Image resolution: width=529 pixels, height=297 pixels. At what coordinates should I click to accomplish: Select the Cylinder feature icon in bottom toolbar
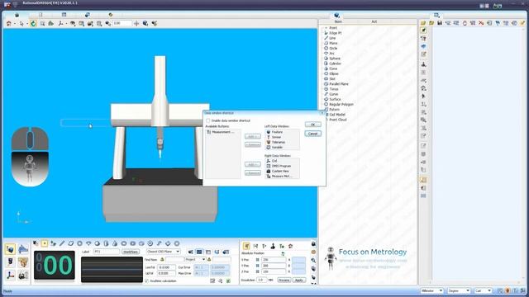pyautogui.click(x=106, y=243)
